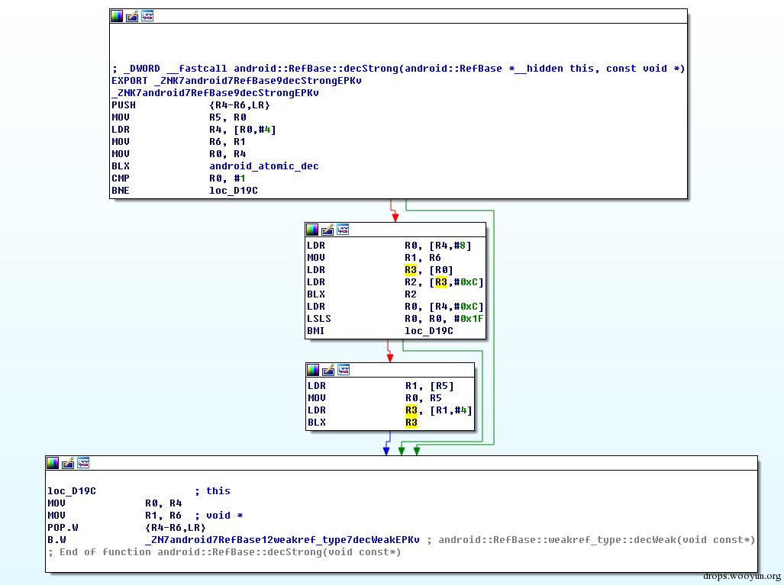Click loc_D19C operand in BNE instruction
The image size is (784, 585).
pyautogui.click(x=233, y=191)
